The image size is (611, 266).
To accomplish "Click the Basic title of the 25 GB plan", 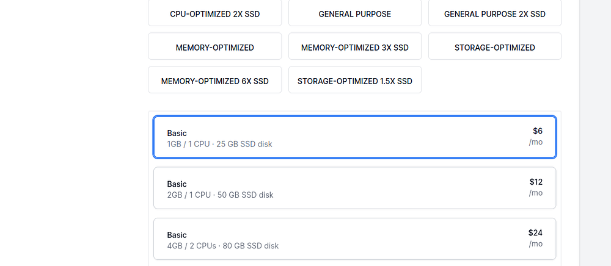I will [x=177, y=133].
